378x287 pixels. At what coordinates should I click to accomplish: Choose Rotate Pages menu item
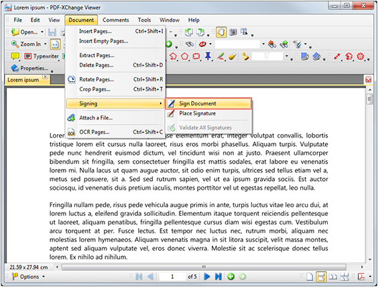click(115, 79)
